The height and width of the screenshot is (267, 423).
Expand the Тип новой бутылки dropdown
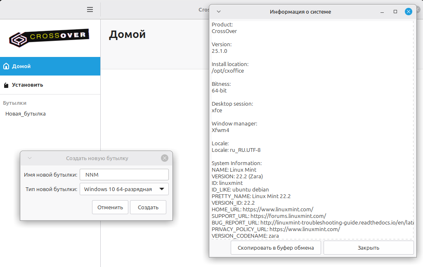pos(124,189)
